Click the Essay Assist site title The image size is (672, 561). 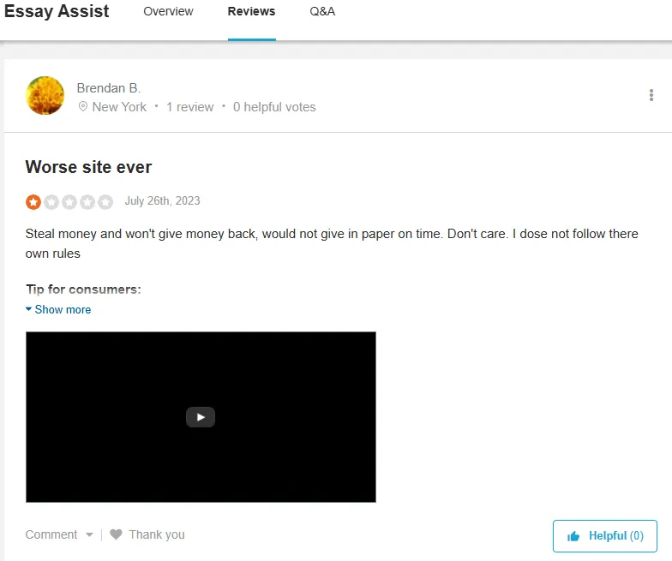[x=57, y=11]
